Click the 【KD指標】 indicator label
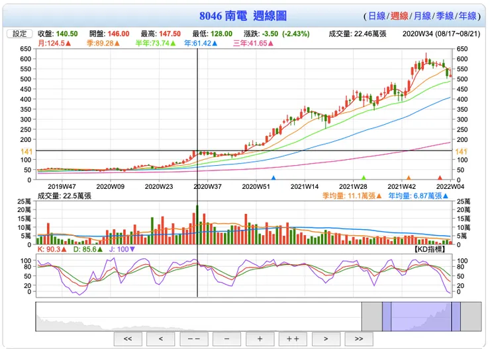 [x=429, y=249]
